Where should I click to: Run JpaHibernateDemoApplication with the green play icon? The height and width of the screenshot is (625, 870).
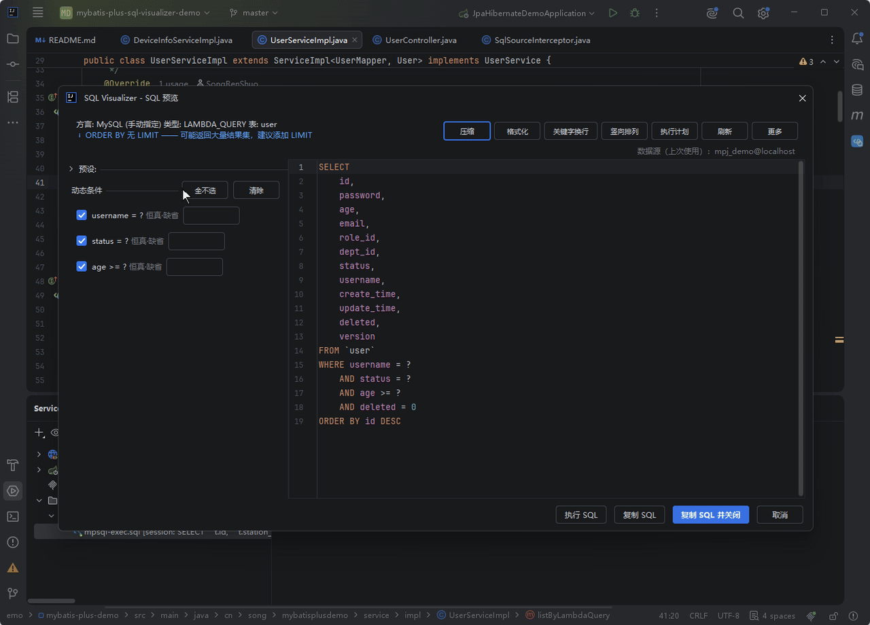[613, 13]
